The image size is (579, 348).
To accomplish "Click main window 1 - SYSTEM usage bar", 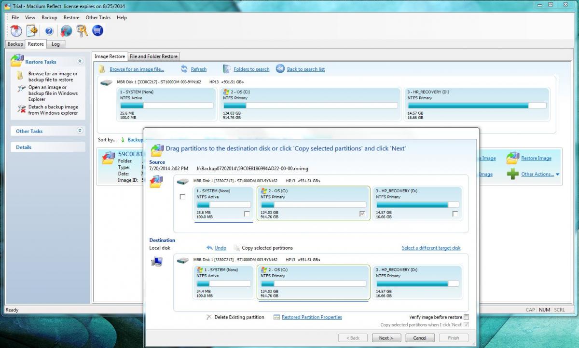I will coord(166,106).
